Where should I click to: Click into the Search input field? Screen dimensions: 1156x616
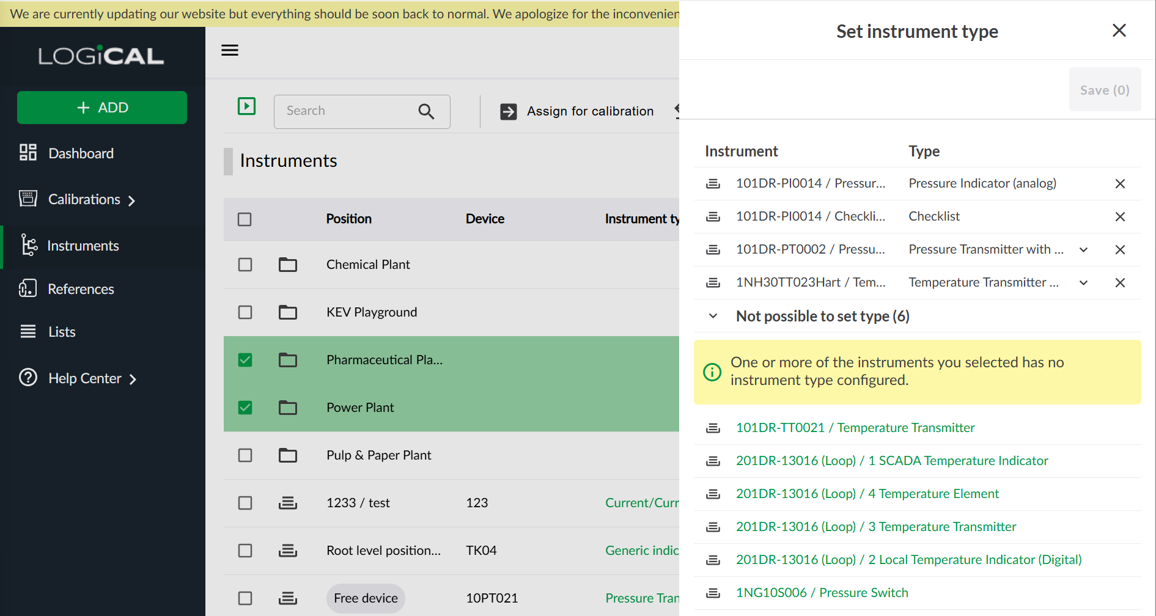(x=348, y=111)
